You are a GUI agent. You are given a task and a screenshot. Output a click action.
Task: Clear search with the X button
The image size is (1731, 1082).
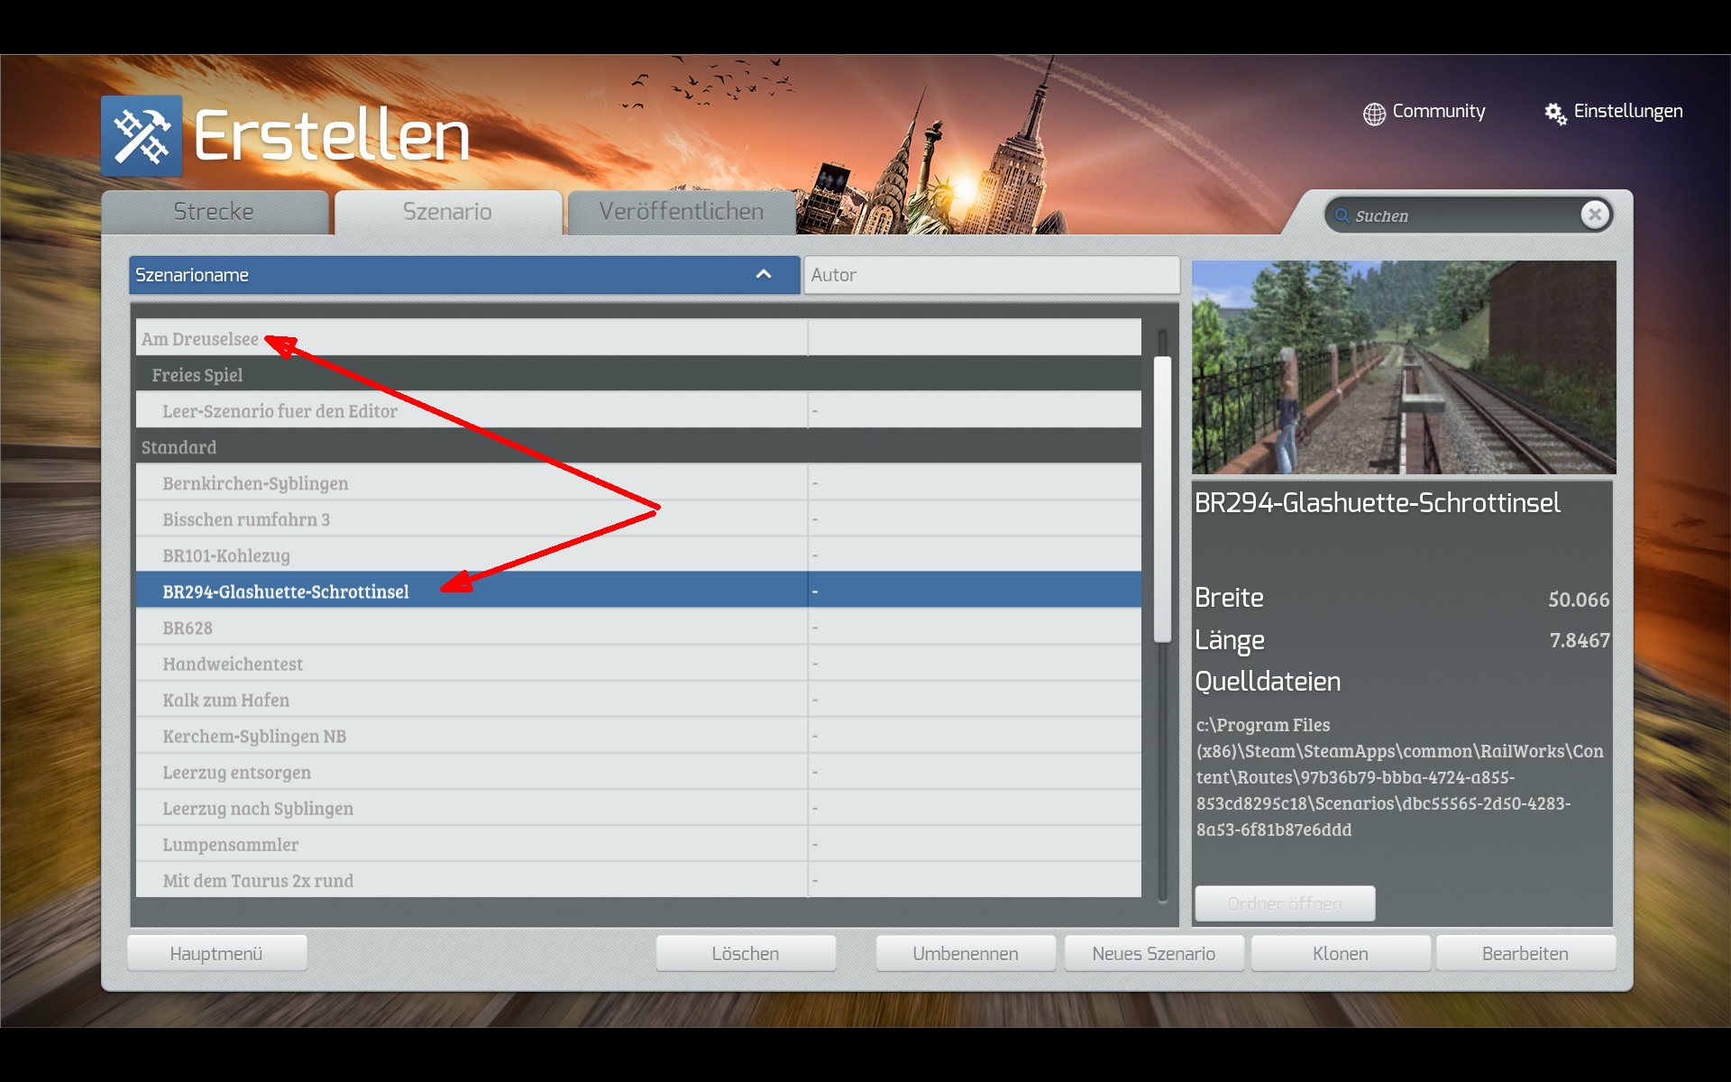point(1595,215)
